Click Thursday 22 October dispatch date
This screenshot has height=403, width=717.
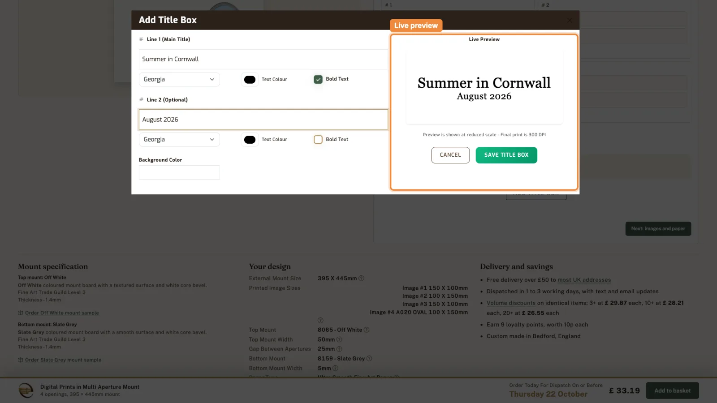(548, 394)
